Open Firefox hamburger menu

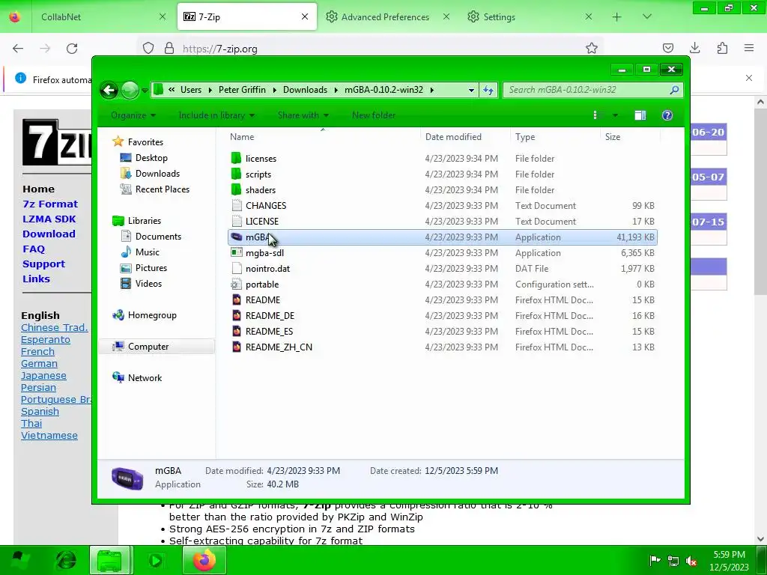point(749,48)
